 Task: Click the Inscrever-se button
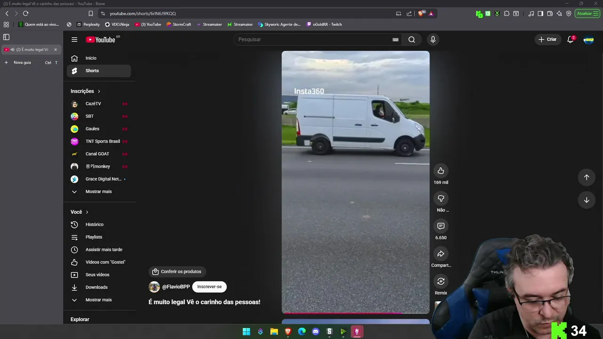209,287
